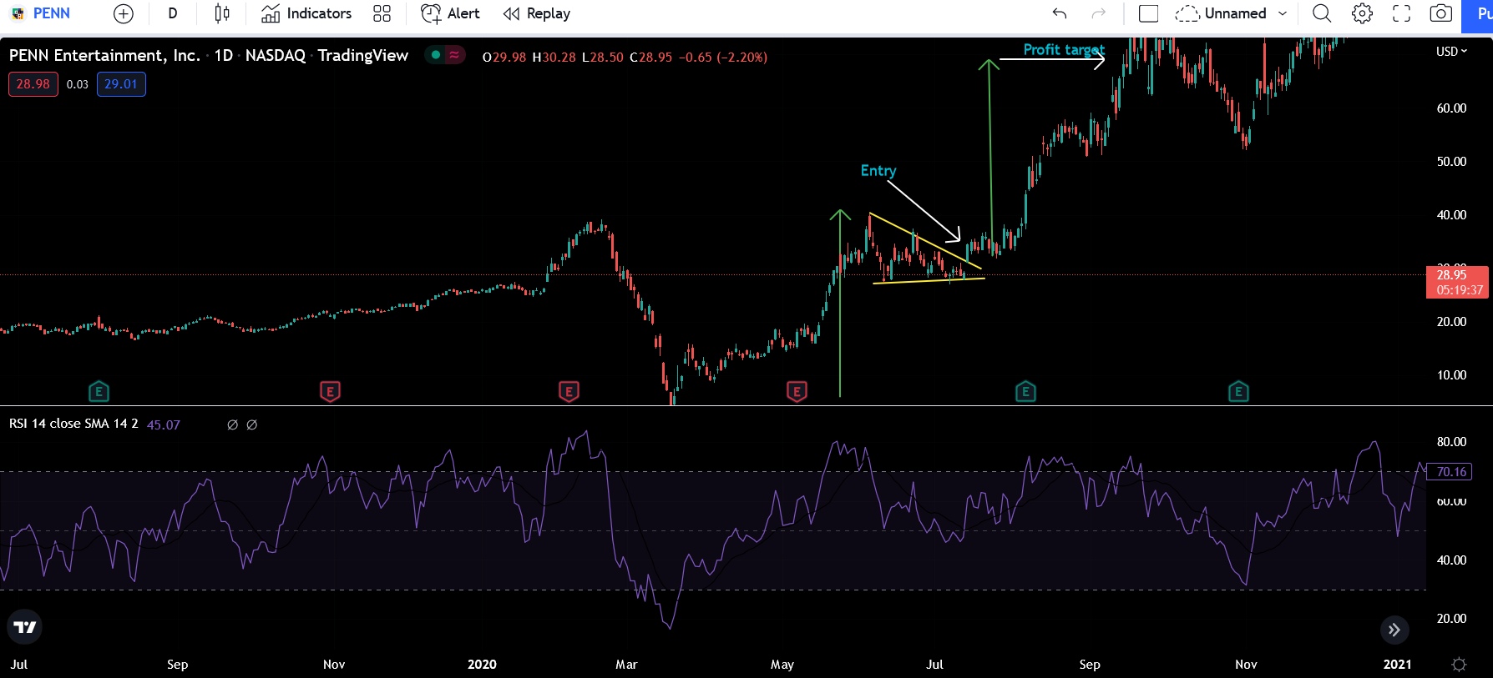Start Replay mode from the toolbar

click(537, 13)
